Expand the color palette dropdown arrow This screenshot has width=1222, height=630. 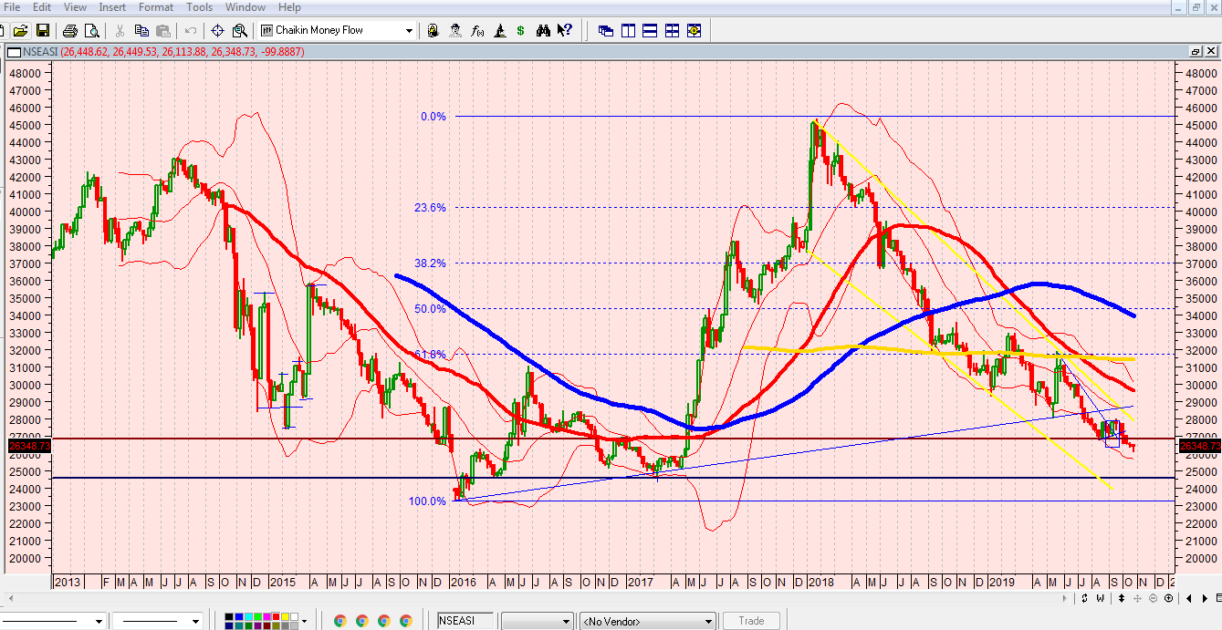305,621
